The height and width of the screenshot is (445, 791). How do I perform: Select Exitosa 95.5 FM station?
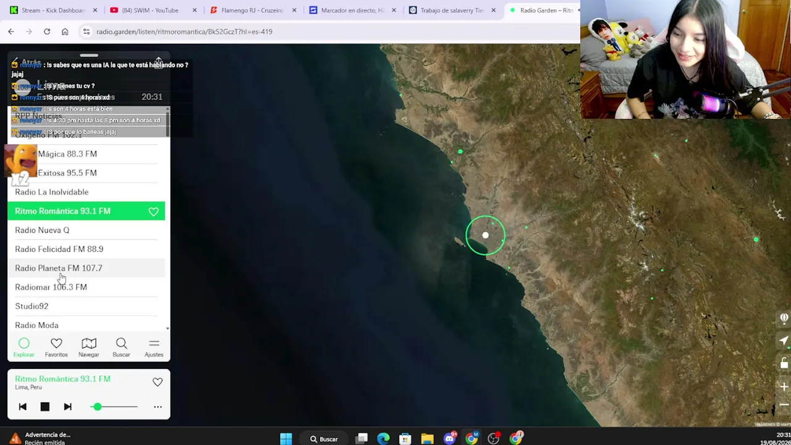(87, 173)
